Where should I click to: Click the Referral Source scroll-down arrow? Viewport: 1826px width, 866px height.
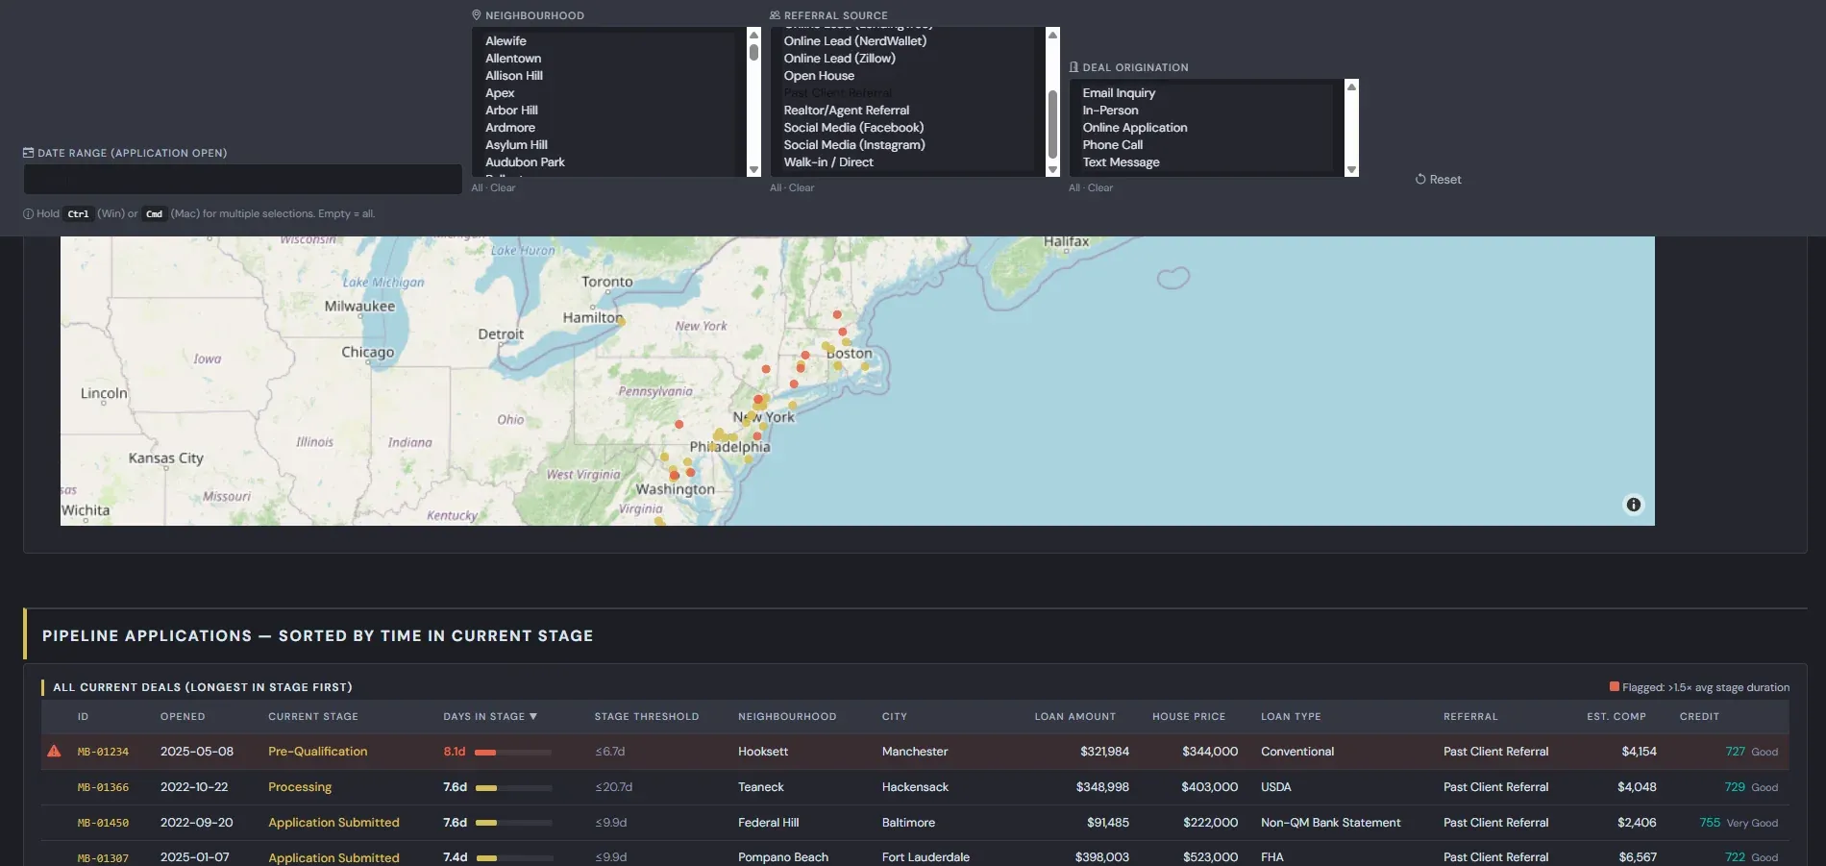tap(1052, 170)
